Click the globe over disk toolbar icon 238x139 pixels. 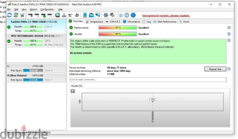[x=57, y=15]
